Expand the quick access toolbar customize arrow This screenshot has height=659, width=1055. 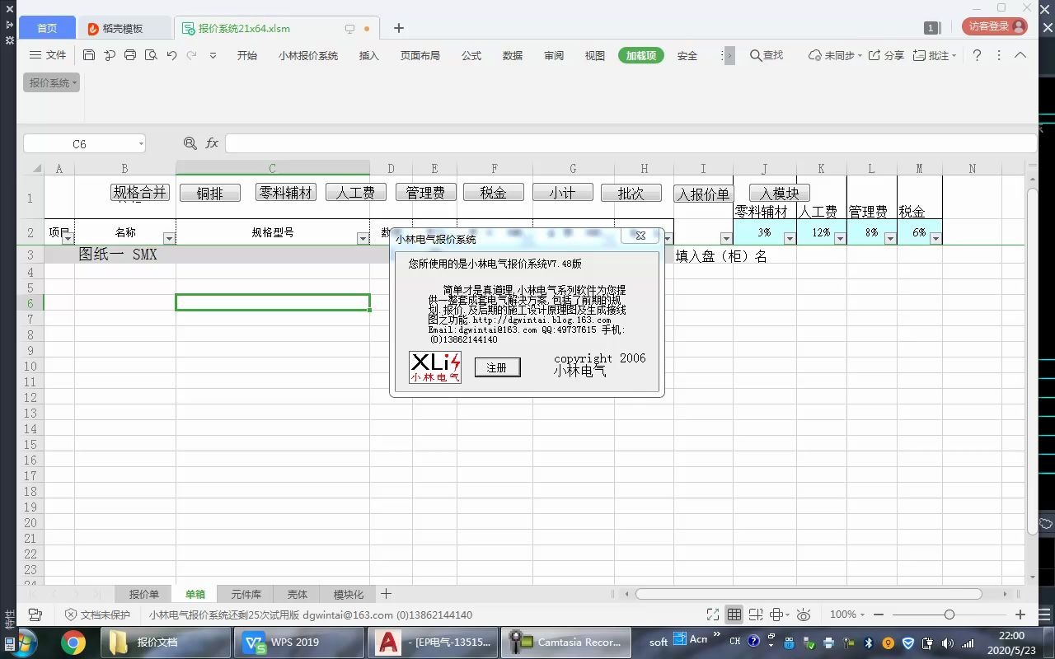(213, 55)
